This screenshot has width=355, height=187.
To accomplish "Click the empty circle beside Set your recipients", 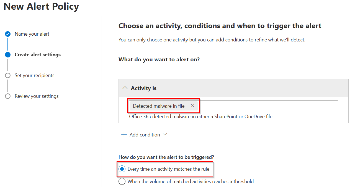I will [x=7, y=75].
